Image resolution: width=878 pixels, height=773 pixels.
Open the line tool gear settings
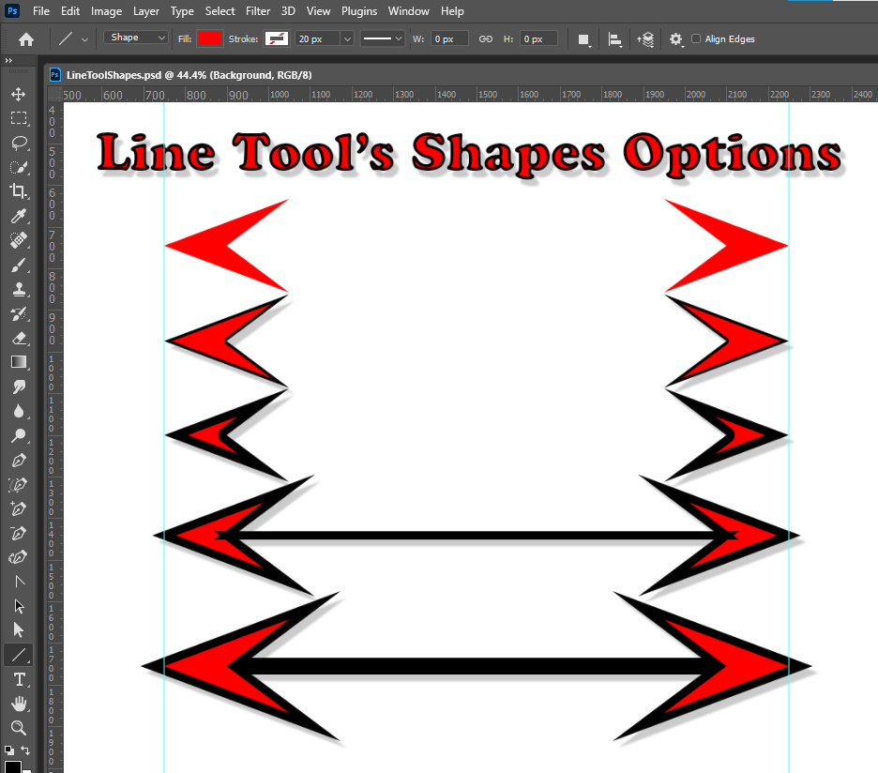pos(677,38)
